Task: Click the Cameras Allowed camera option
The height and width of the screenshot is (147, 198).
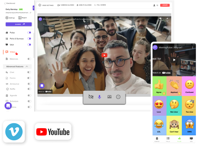Action: tap(66, 5)
